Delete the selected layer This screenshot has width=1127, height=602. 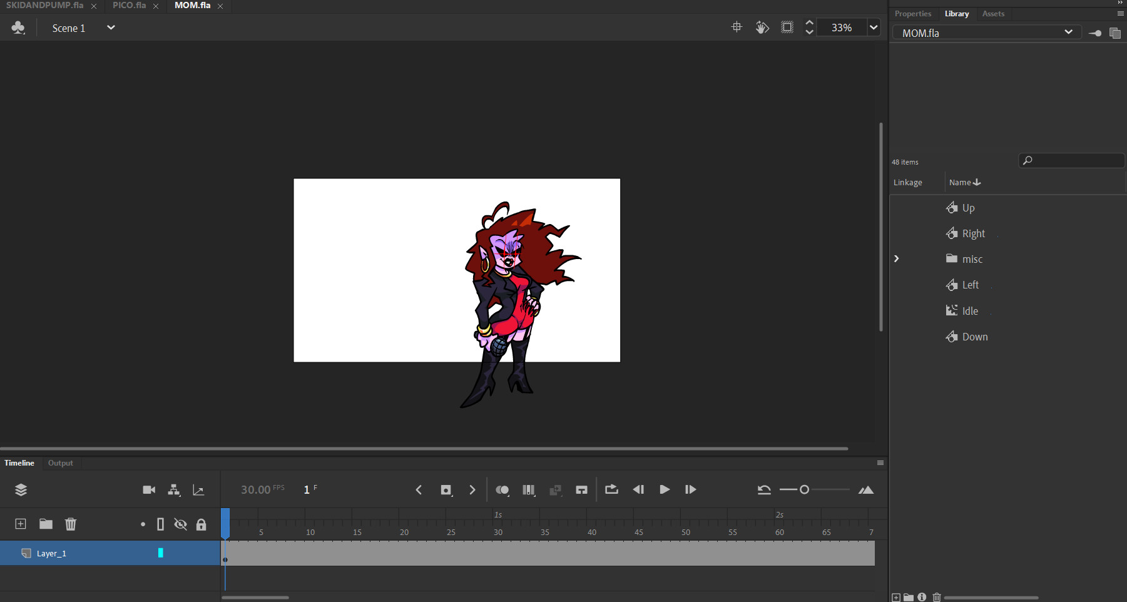(70, 524)
